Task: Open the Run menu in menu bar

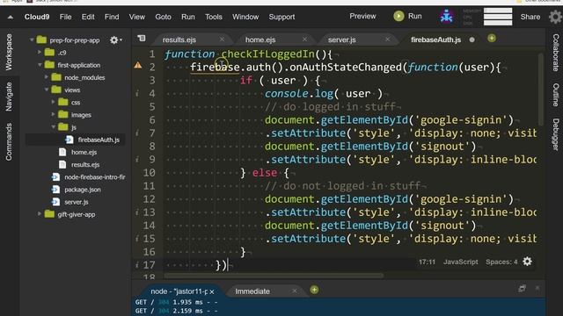Action: pyautogui.click(x=187, y=17)
